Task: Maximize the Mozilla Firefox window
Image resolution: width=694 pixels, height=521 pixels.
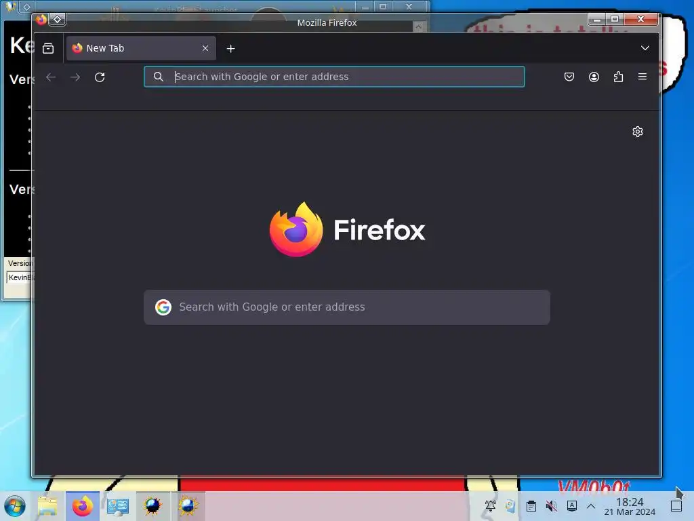Action: click(614, 19)
